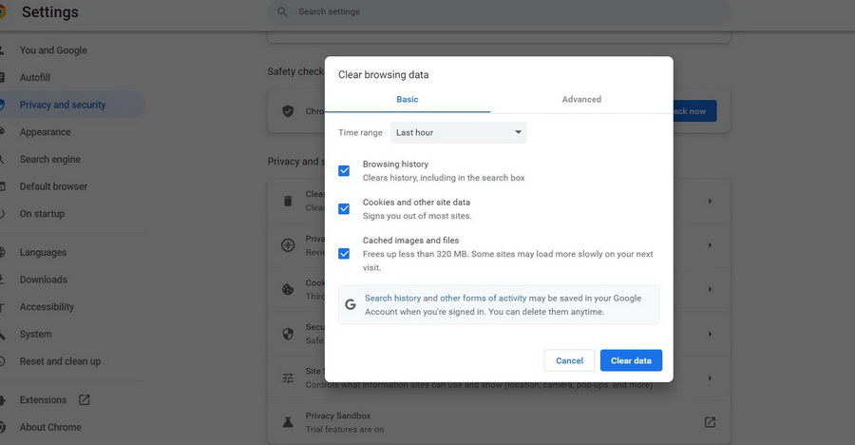
Task: Click the trash icon for clear browsing data
Action: pyautogui.click(x=288, y=201)
